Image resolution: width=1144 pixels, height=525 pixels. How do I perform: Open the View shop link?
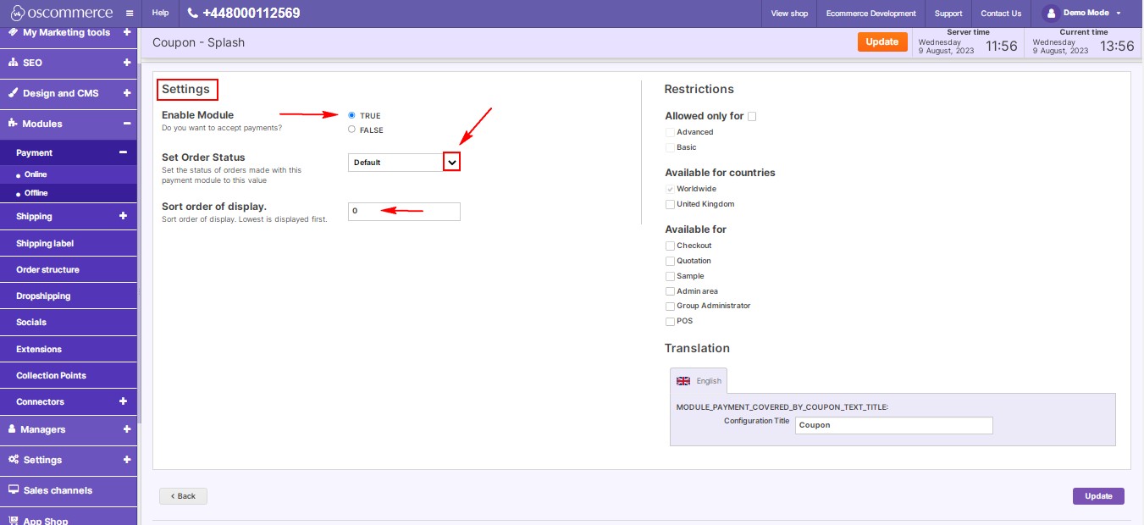click(x=789, y=14)
